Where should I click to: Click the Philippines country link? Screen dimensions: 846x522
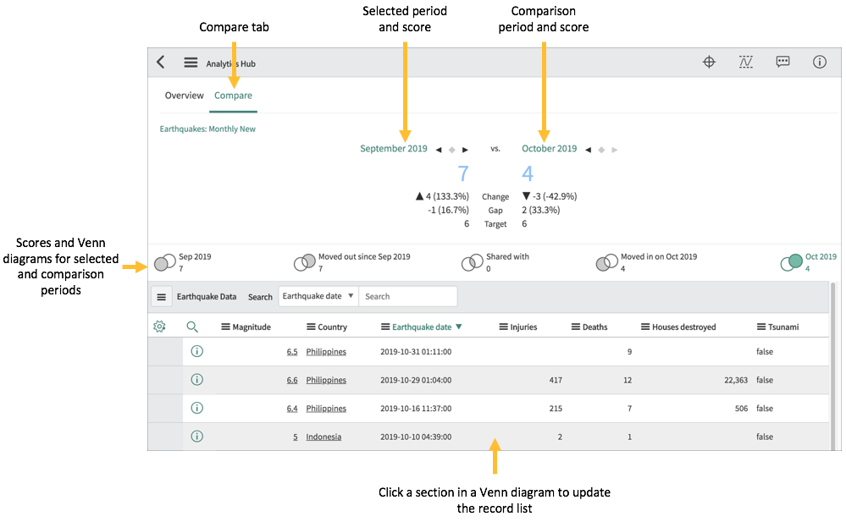[325, 351]
